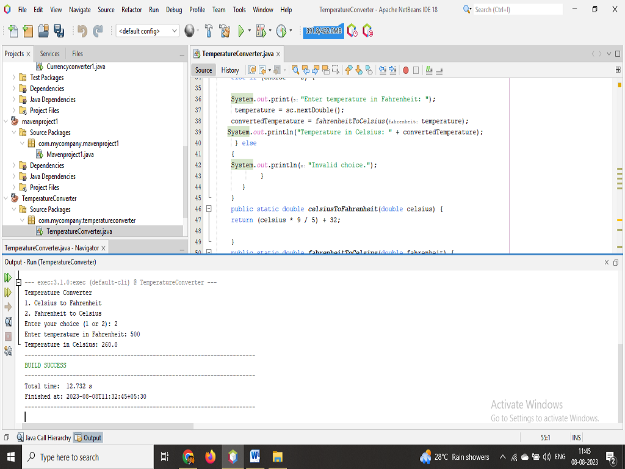Run the project with the green play icon
Viewport: 625px width, 469px height.
point(240,31)
